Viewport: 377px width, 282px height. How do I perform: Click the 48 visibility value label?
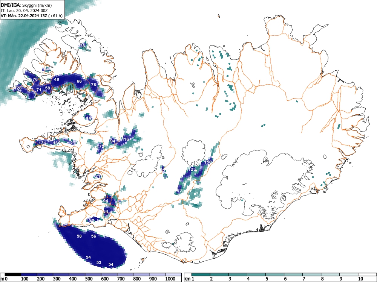pyautogui.click(x=57, y=79)
